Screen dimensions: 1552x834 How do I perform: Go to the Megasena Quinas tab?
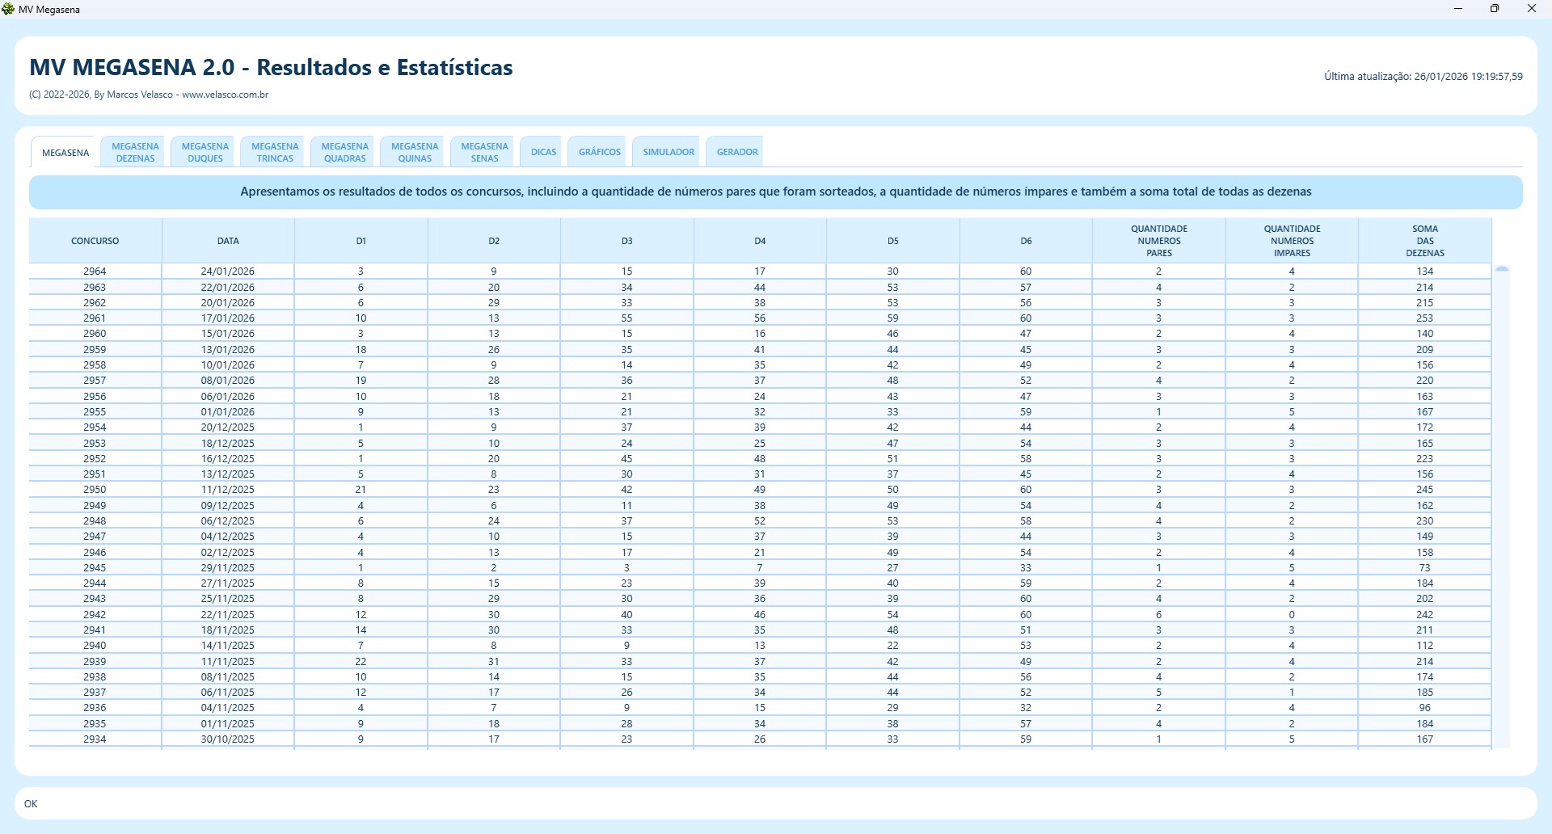415,152
